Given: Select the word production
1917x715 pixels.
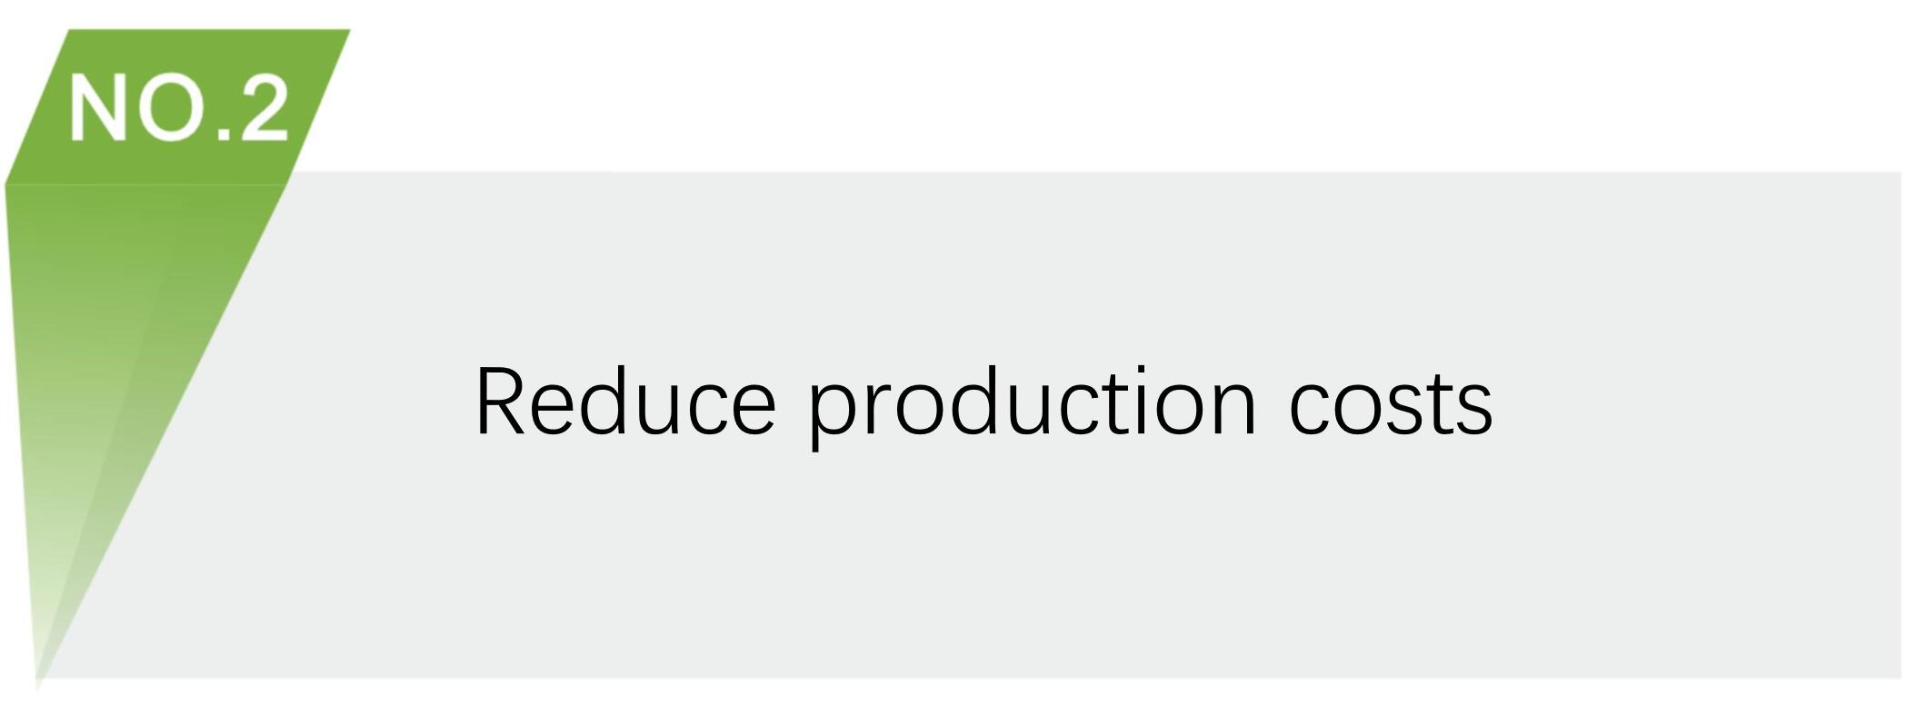Looking at the screenshot, I should (1033, 406).
